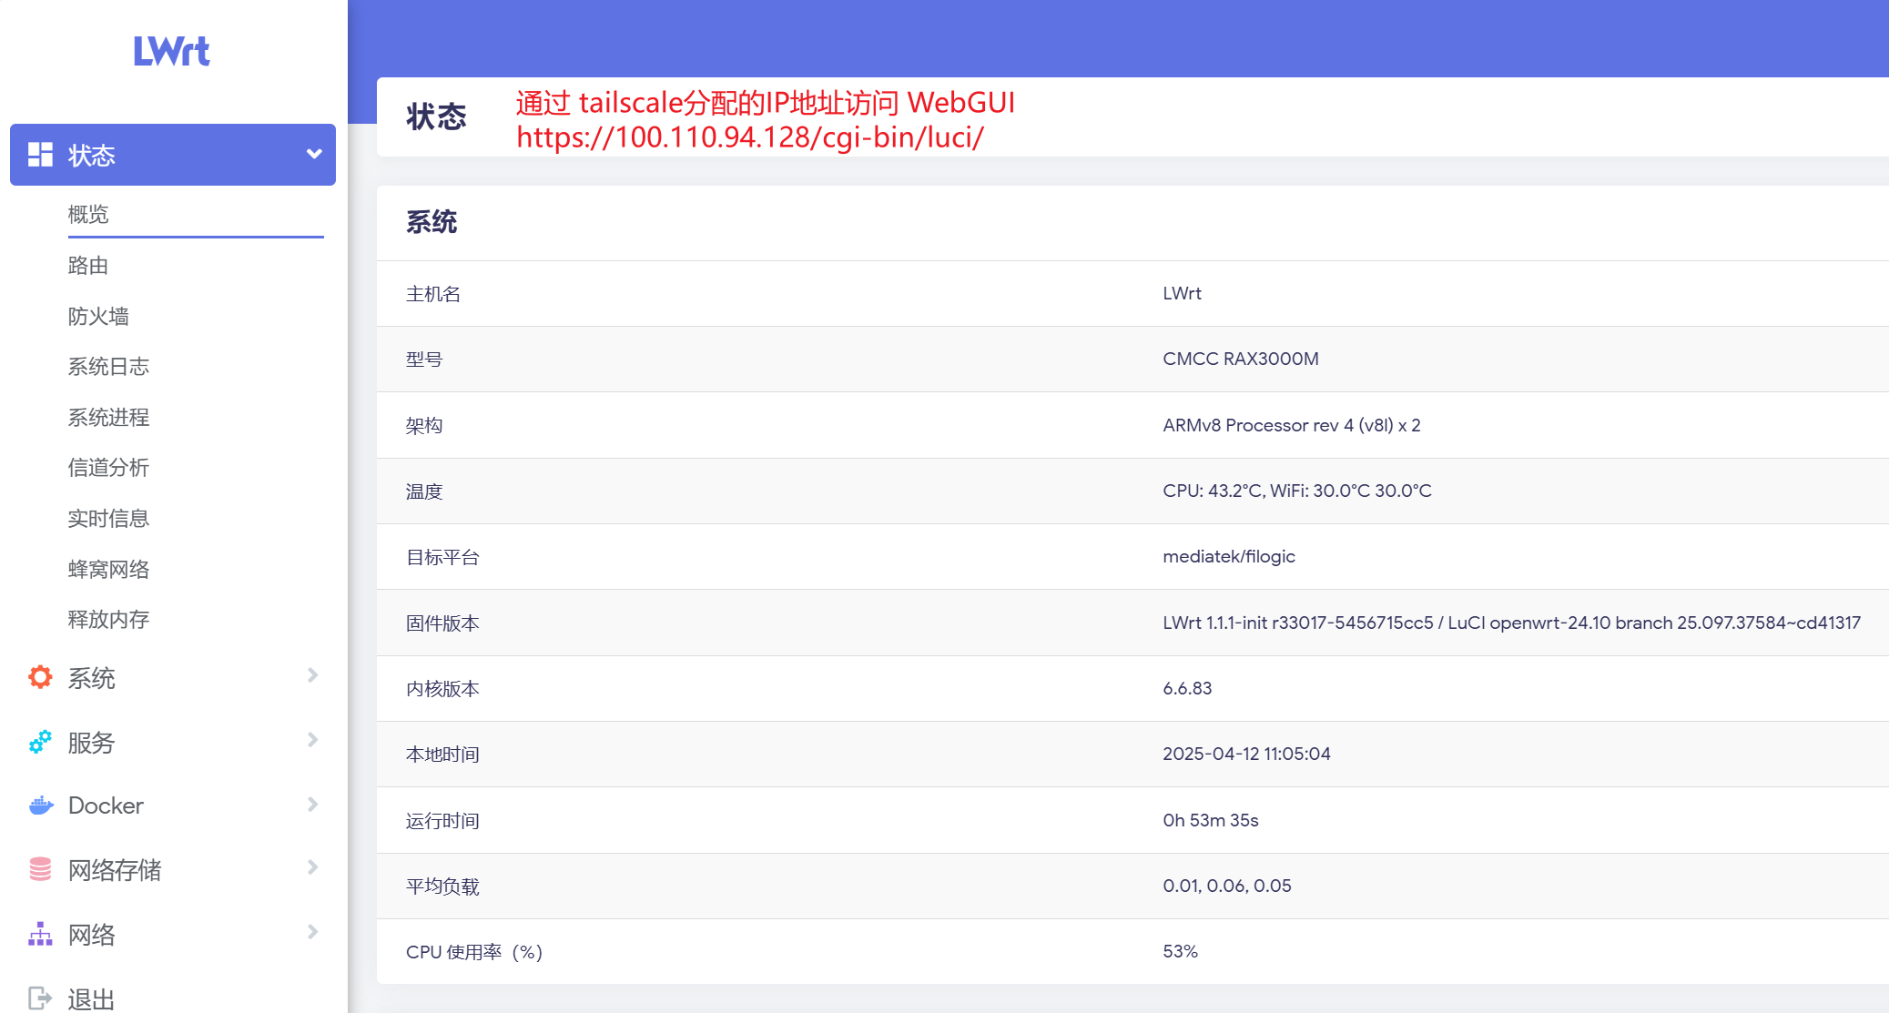1889x1013 pixels.
Task: Click the Services cogs icon
Action: (x=40, y=742)
